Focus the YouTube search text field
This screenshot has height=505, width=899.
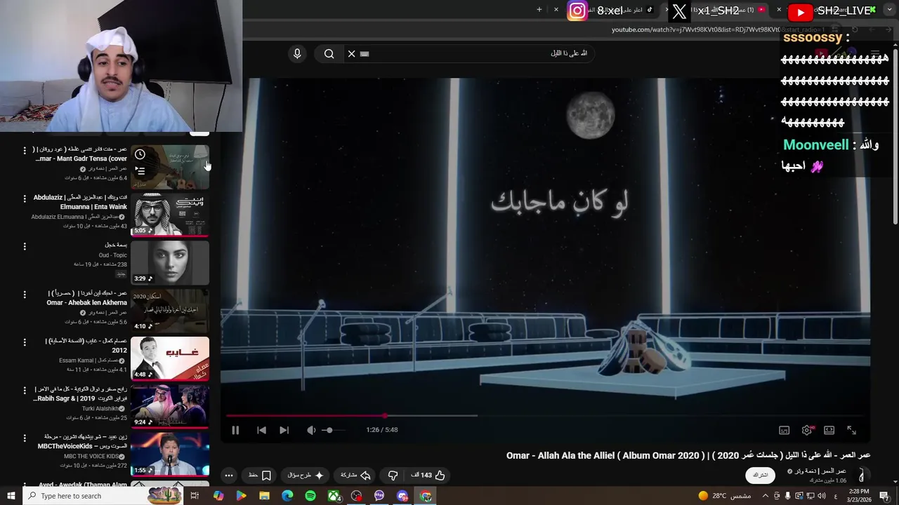pyautogui.click(x=478, y=53)
